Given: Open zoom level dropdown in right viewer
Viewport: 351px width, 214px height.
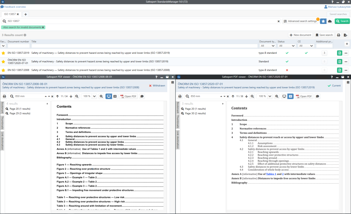Looking at the screenshot, I should coord(270,96).
